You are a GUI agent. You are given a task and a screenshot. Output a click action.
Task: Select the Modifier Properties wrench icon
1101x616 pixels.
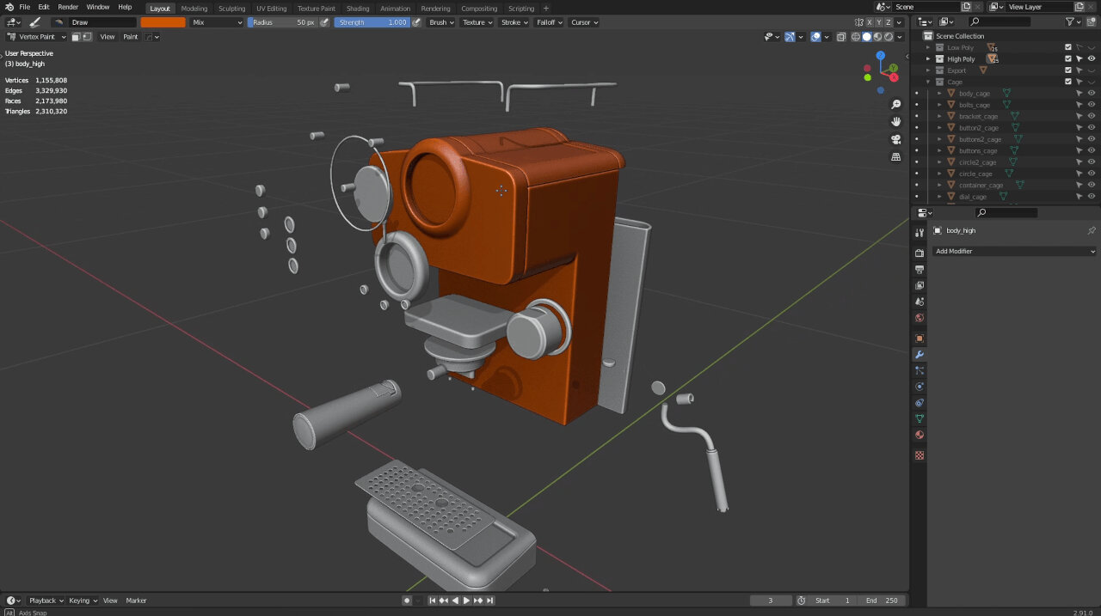click(x=920, y=354)
